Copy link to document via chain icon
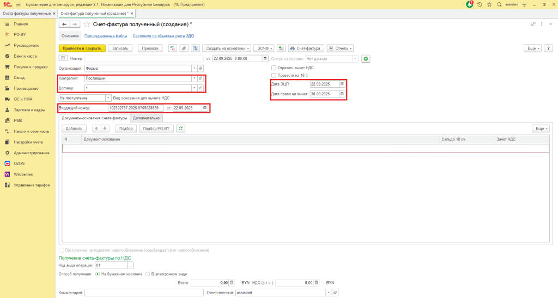Screen dimensions: 558x298 click(533, 25)
